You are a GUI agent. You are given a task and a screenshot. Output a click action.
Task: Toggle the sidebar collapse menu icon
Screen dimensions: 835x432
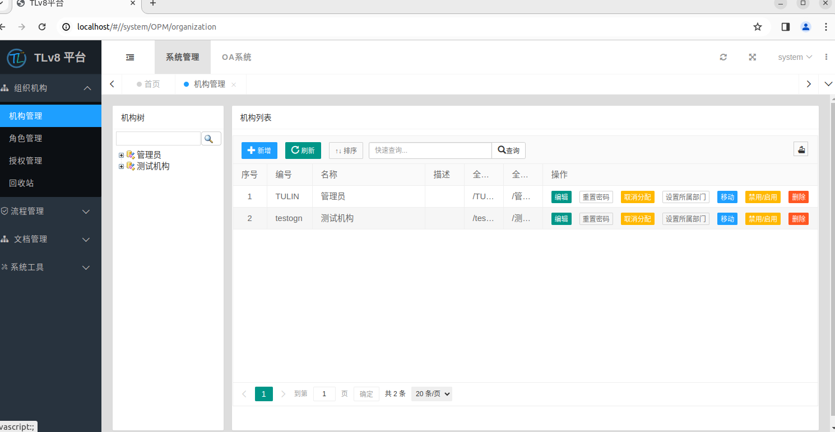[x=130, y=57]
